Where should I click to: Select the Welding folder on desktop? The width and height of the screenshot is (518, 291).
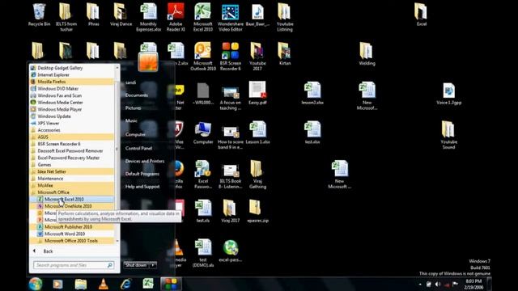pos(367,54)
